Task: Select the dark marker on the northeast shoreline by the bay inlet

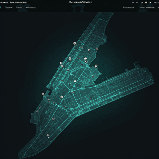Action: (97, 49)
